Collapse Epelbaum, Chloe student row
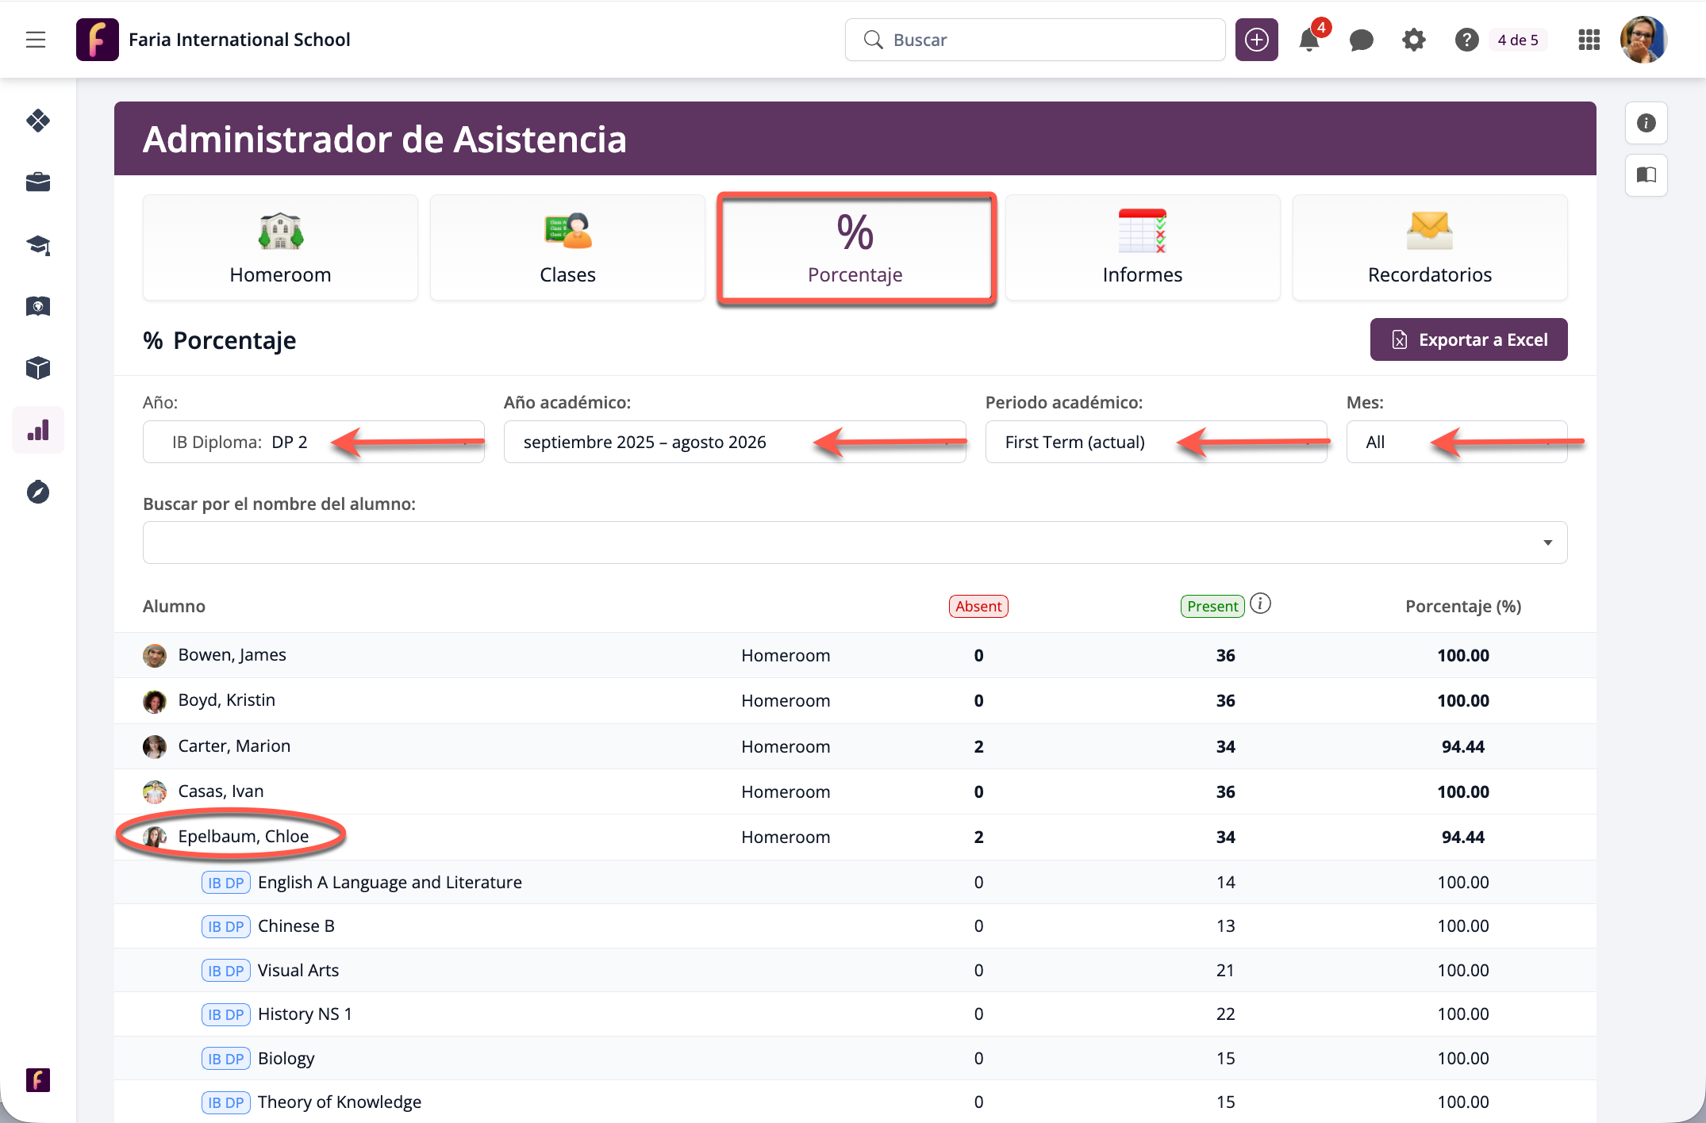Viewport: 1706px width, 1123px height. point(243,837)
